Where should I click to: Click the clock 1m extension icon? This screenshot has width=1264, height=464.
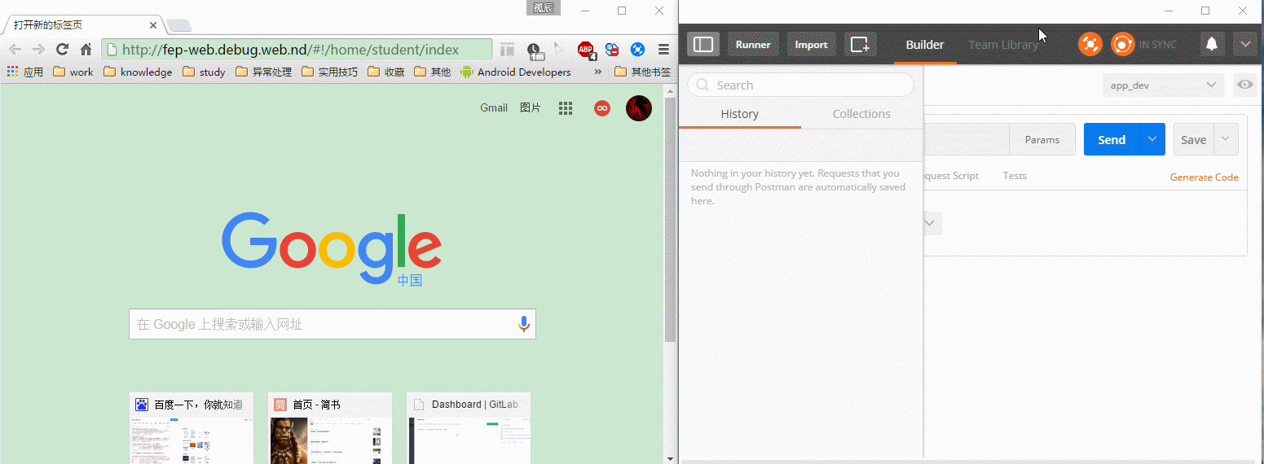click(x=535, y=51)
